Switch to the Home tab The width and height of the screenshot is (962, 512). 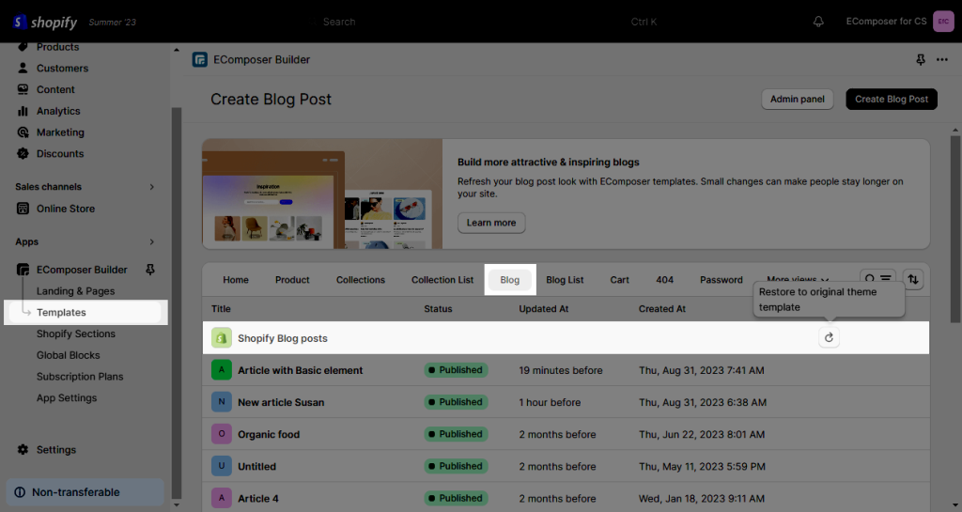(236, 280)
